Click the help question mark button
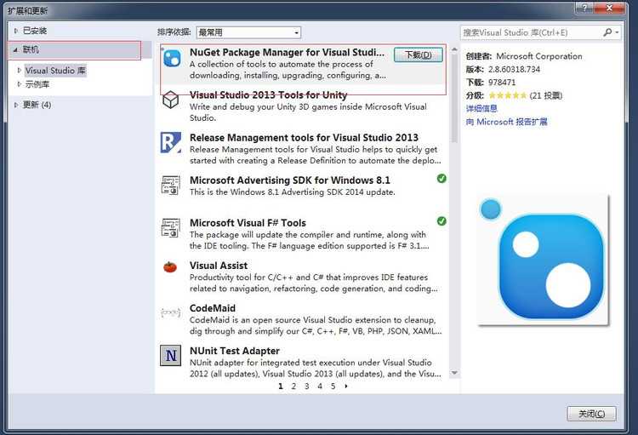 [584, 8]
